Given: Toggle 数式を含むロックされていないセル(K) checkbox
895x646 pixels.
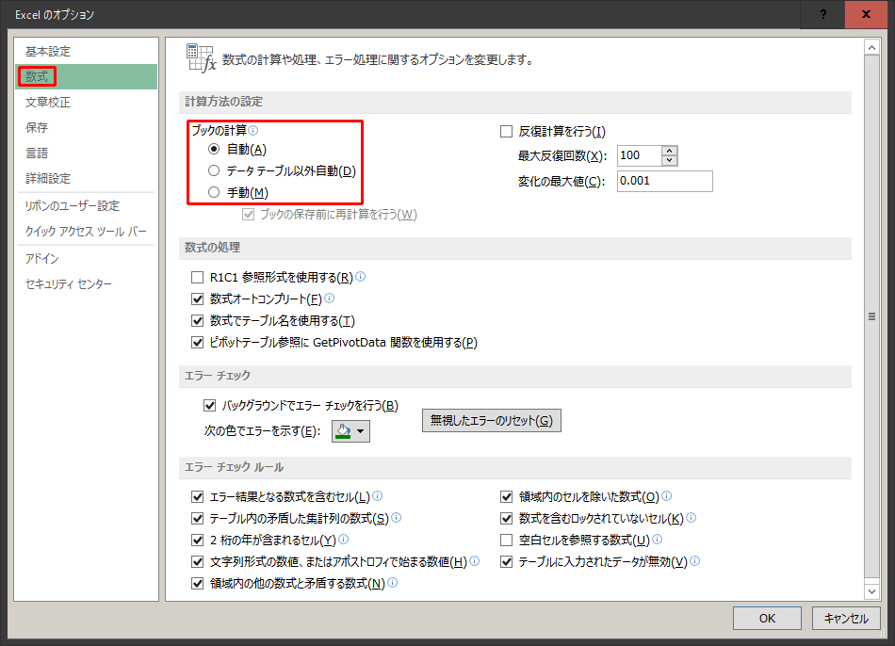Looking at the screenshot, I should click(x=506, y=518).
